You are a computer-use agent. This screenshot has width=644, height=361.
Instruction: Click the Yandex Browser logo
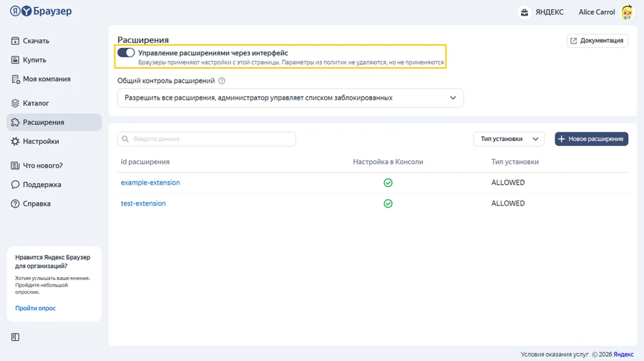[41, 11]
